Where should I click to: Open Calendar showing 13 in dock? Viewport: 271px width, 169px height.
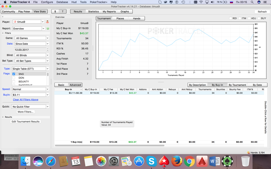[76, 161]
